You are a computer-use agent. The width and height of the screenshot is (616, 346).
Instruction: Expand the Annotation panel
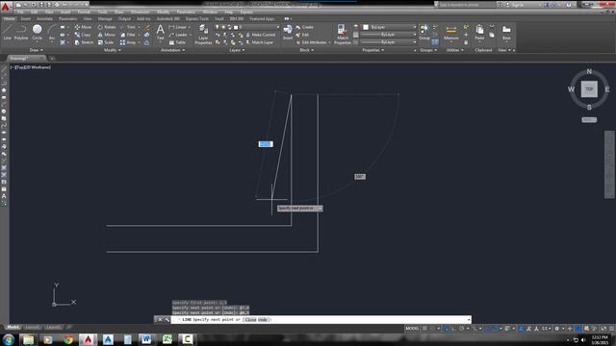[x=172, y=50]
